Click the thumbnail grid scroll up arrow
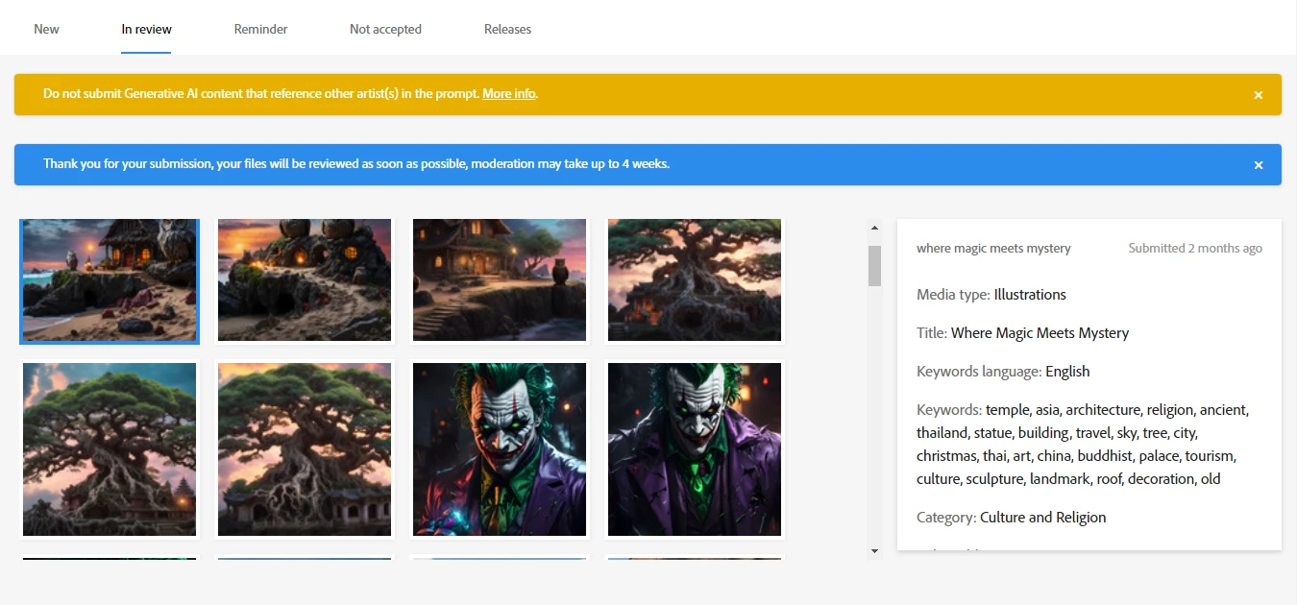The height and width of the screenshot is (605, 1297). 874,228
